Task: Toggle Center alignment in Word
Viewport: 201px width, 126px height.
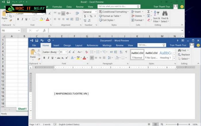Action: [x=96, y=58]
